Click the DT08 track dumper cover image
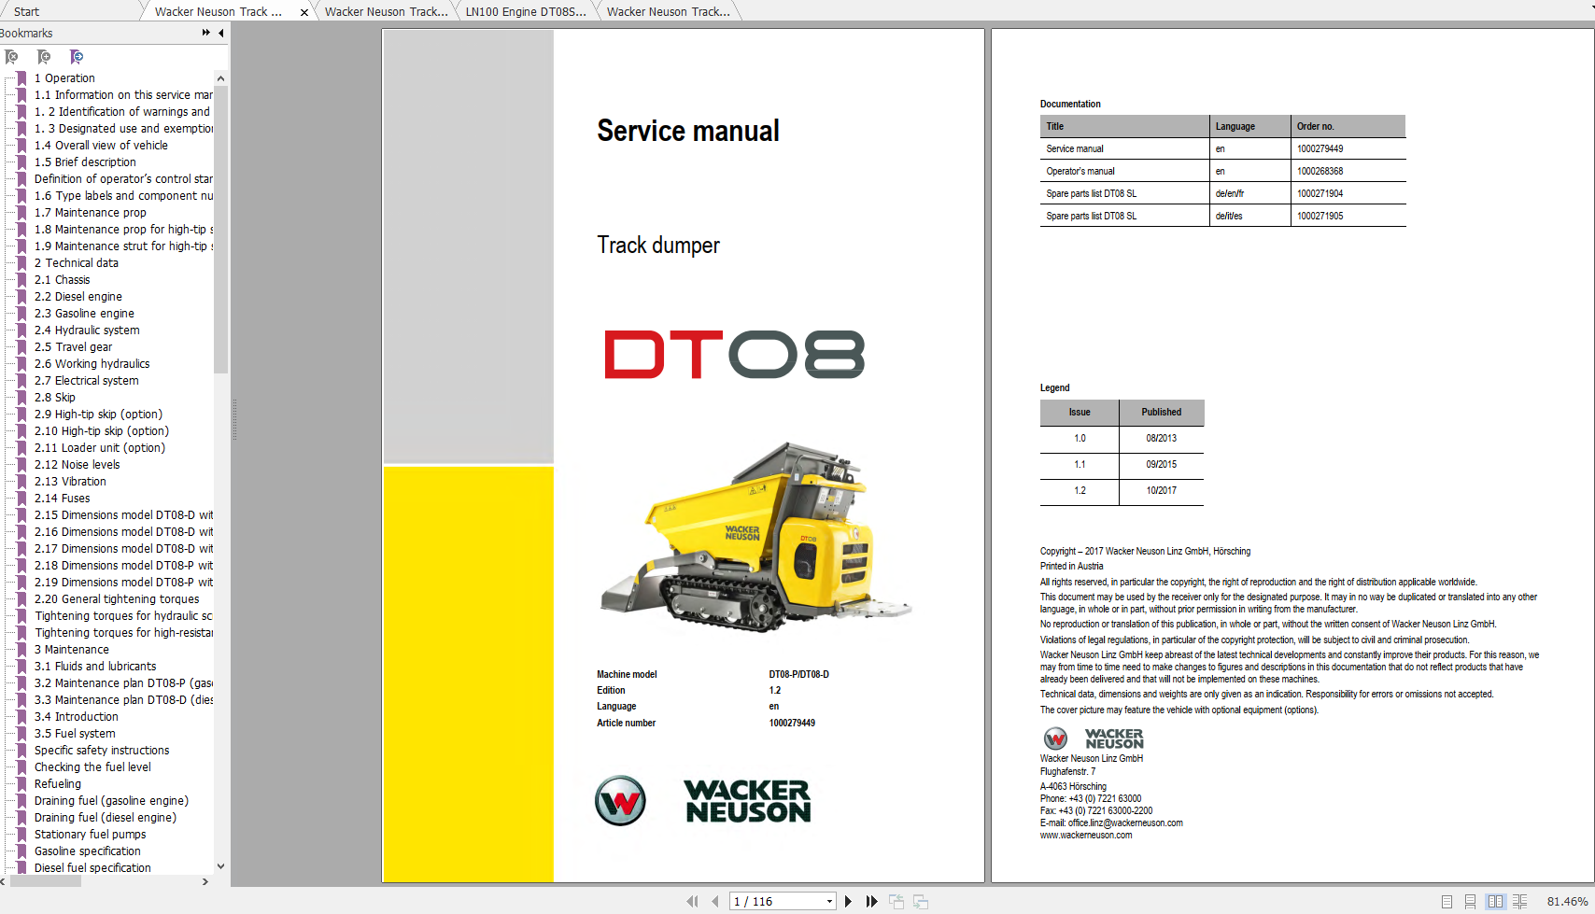 tap(755, 537)
